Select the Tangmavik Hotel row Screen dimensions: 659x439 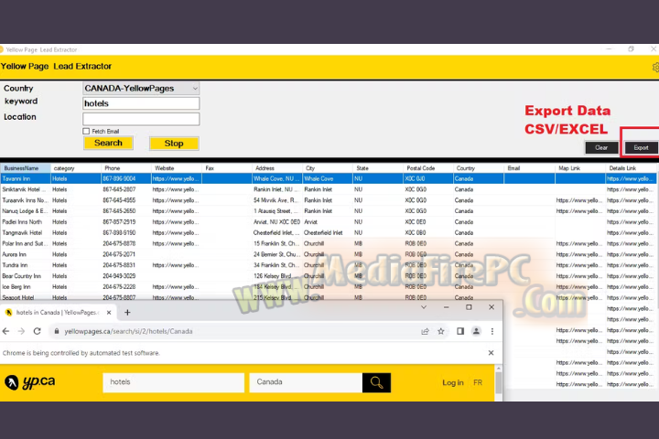328,232
